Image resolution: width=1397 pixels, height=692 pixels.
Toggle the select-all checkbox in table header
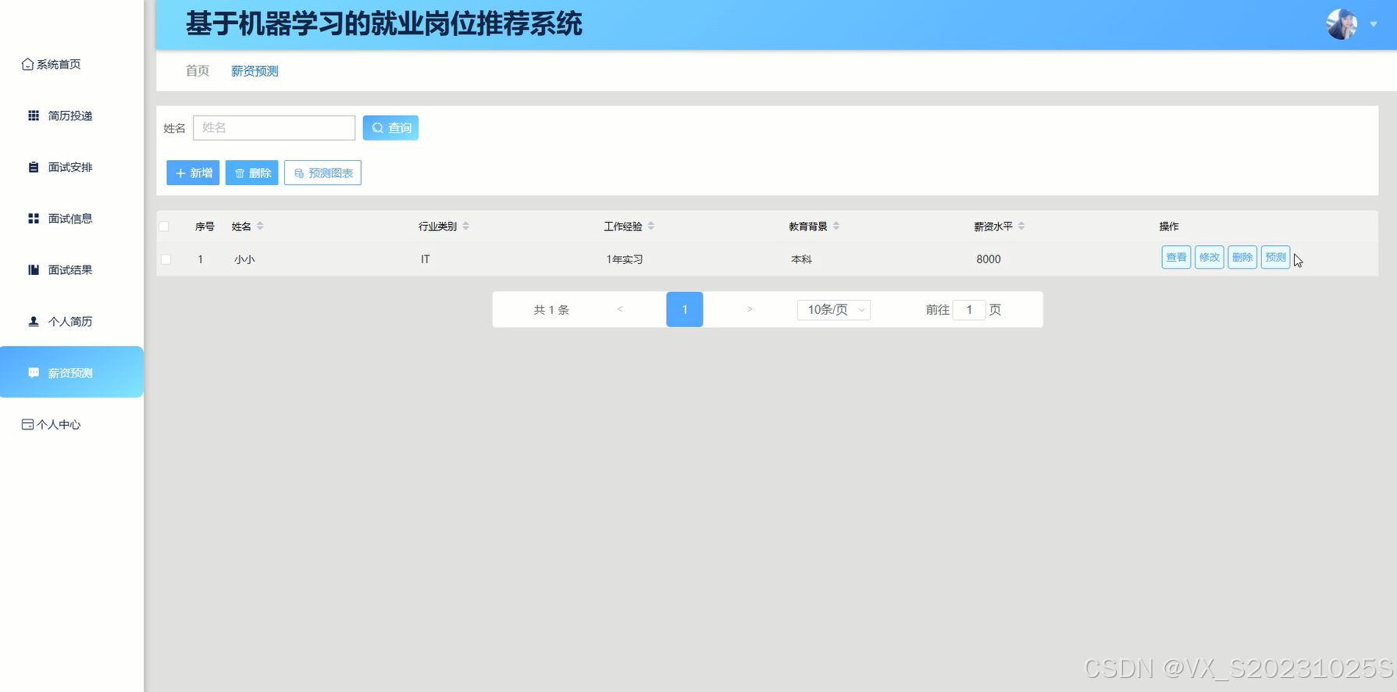point(164,227)
